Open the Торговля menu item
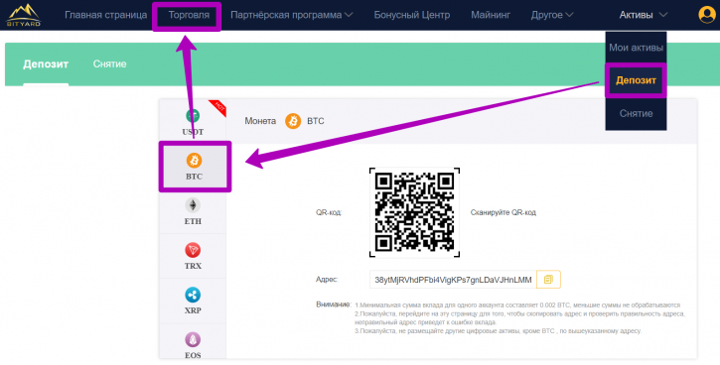The height and width of the screenshot is (365, 720). [189, 15]
